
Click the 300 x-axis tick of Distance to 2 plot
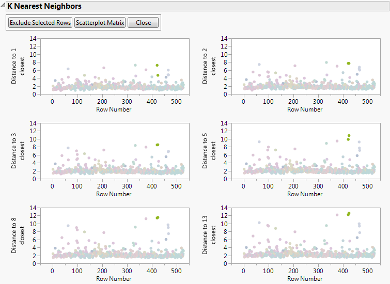318,101
